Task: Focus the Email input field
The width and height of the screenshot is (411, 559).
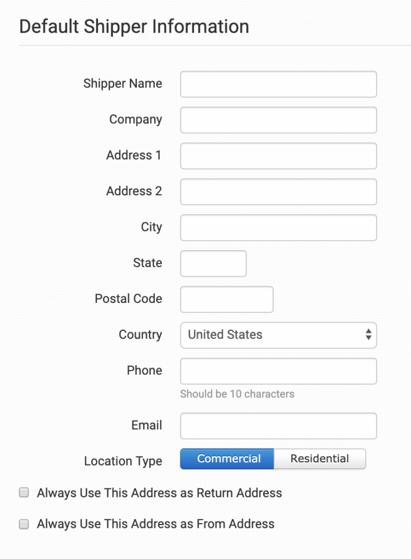Action: [x=278, y=426]
